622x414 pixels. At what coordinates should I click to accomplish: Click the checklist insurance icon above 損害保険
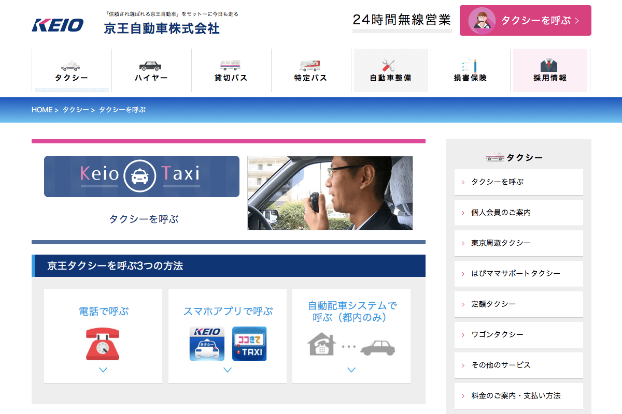(469, 65)
